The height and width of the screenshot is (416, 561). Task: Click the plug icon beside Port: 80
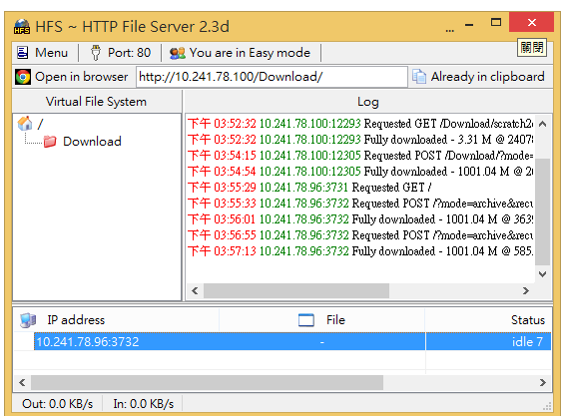tap(95, 53)
